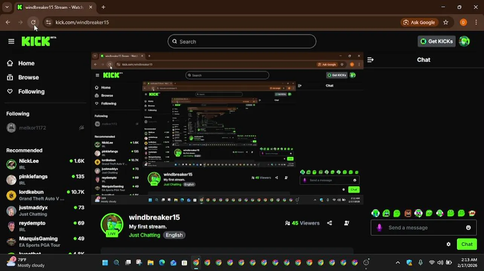
Task: Click the last orange emote in row
Action: (x=472, y=213)
